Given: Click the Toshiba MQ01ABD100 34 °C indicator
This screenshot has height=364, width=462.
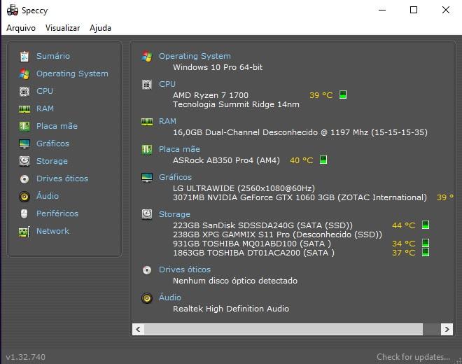Looking at the screenshot, I should point(425,243).
